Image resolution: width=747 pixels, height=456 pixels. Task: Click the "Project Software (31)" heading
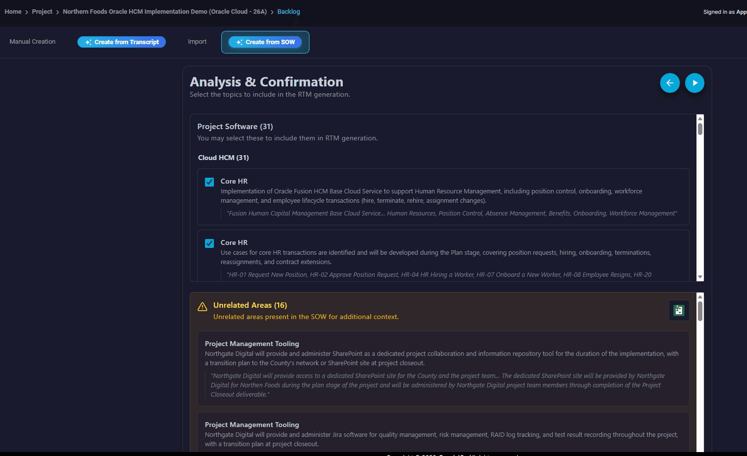click(x=235, y=127)
